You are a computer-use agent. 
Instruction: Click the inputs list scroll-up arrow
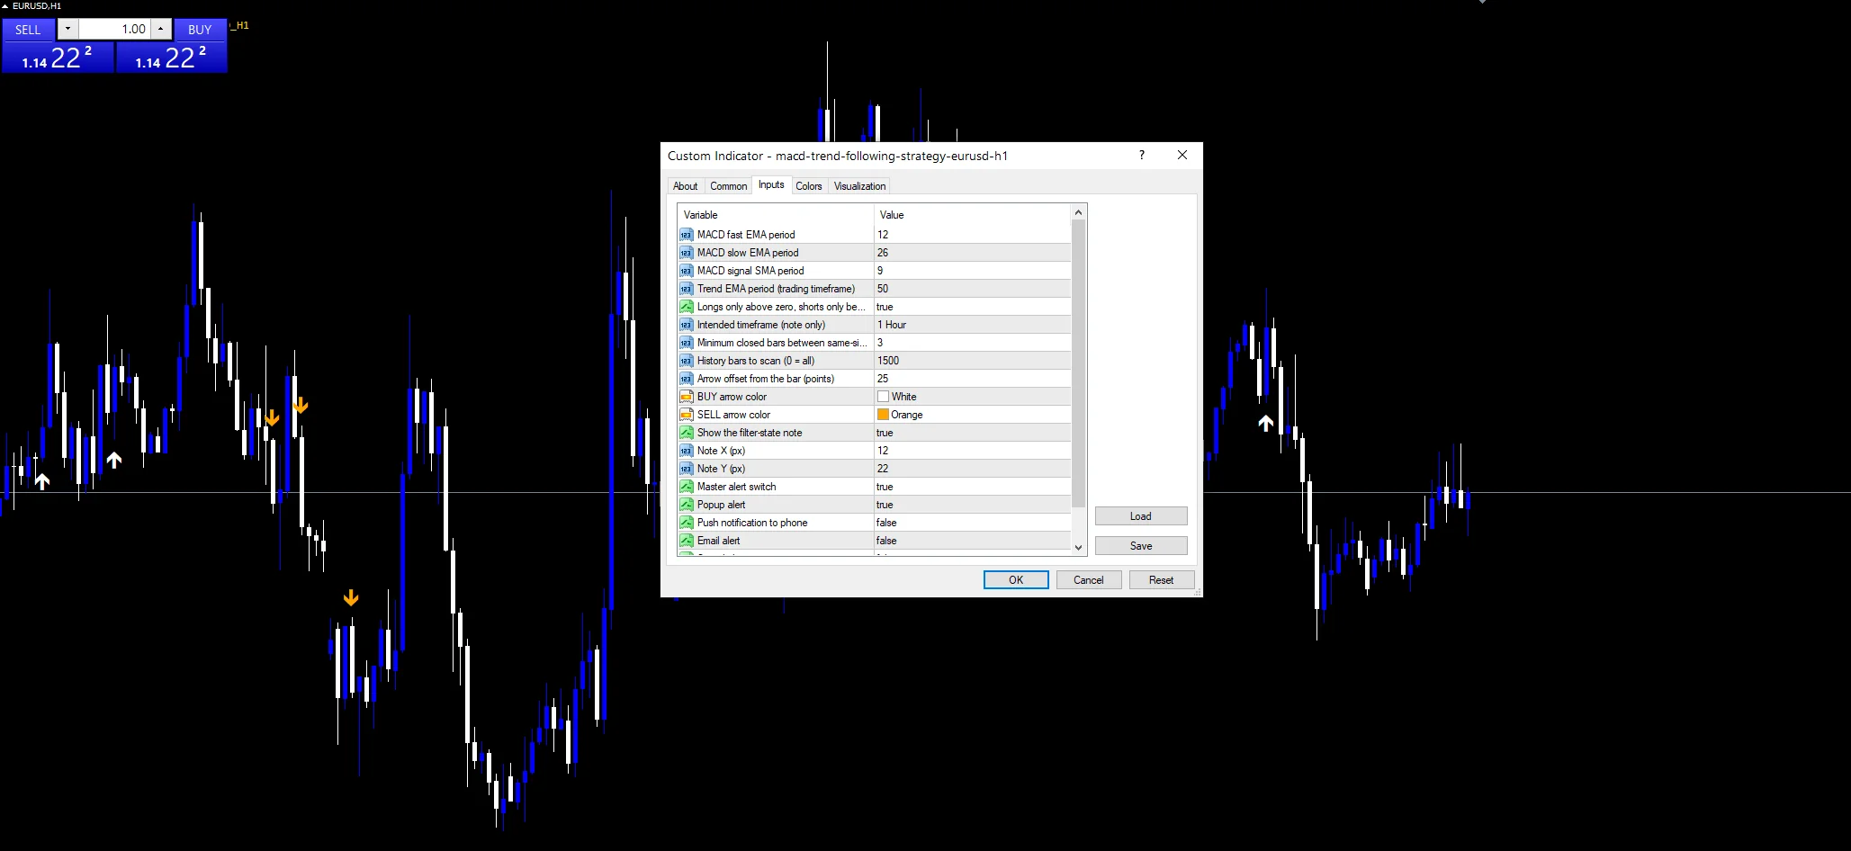click(1078, 212)
